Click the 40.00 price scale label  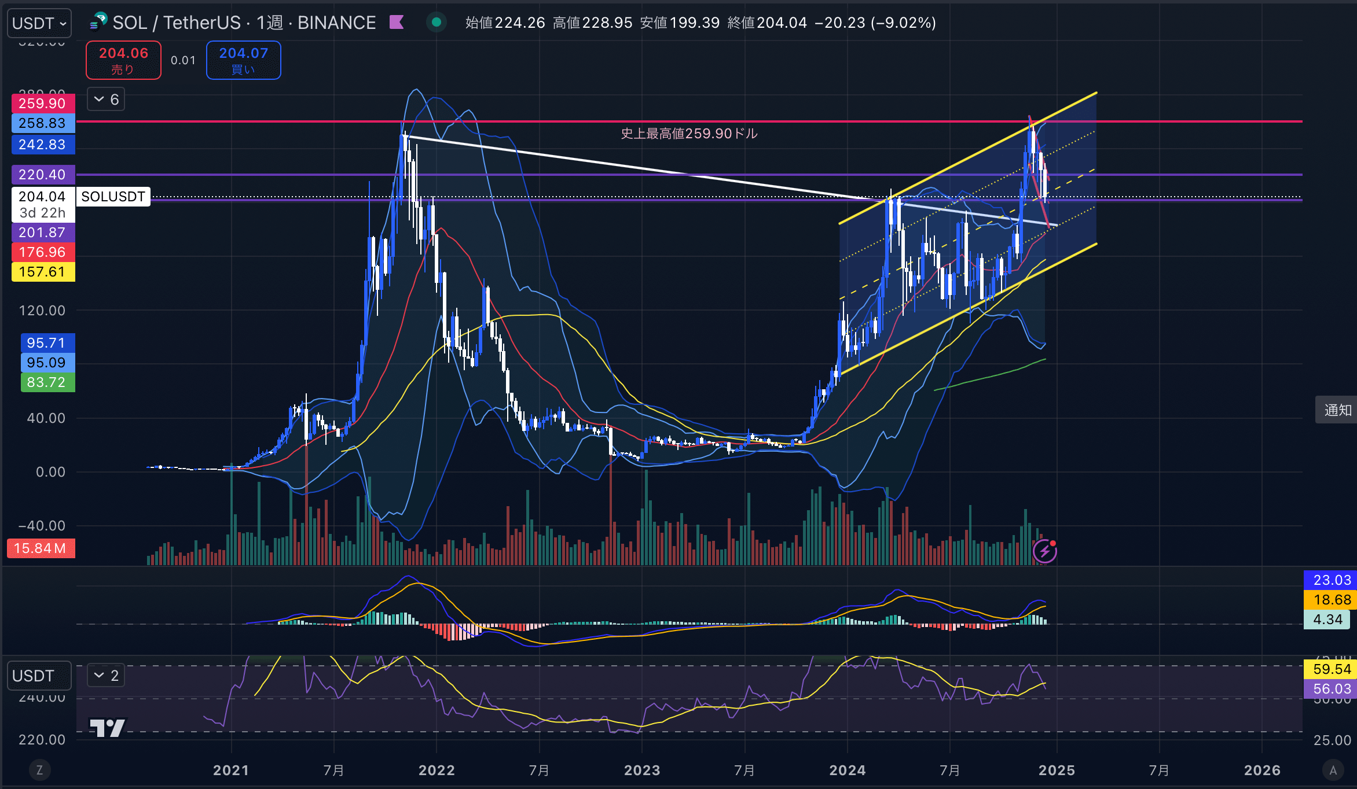point(46,418)
